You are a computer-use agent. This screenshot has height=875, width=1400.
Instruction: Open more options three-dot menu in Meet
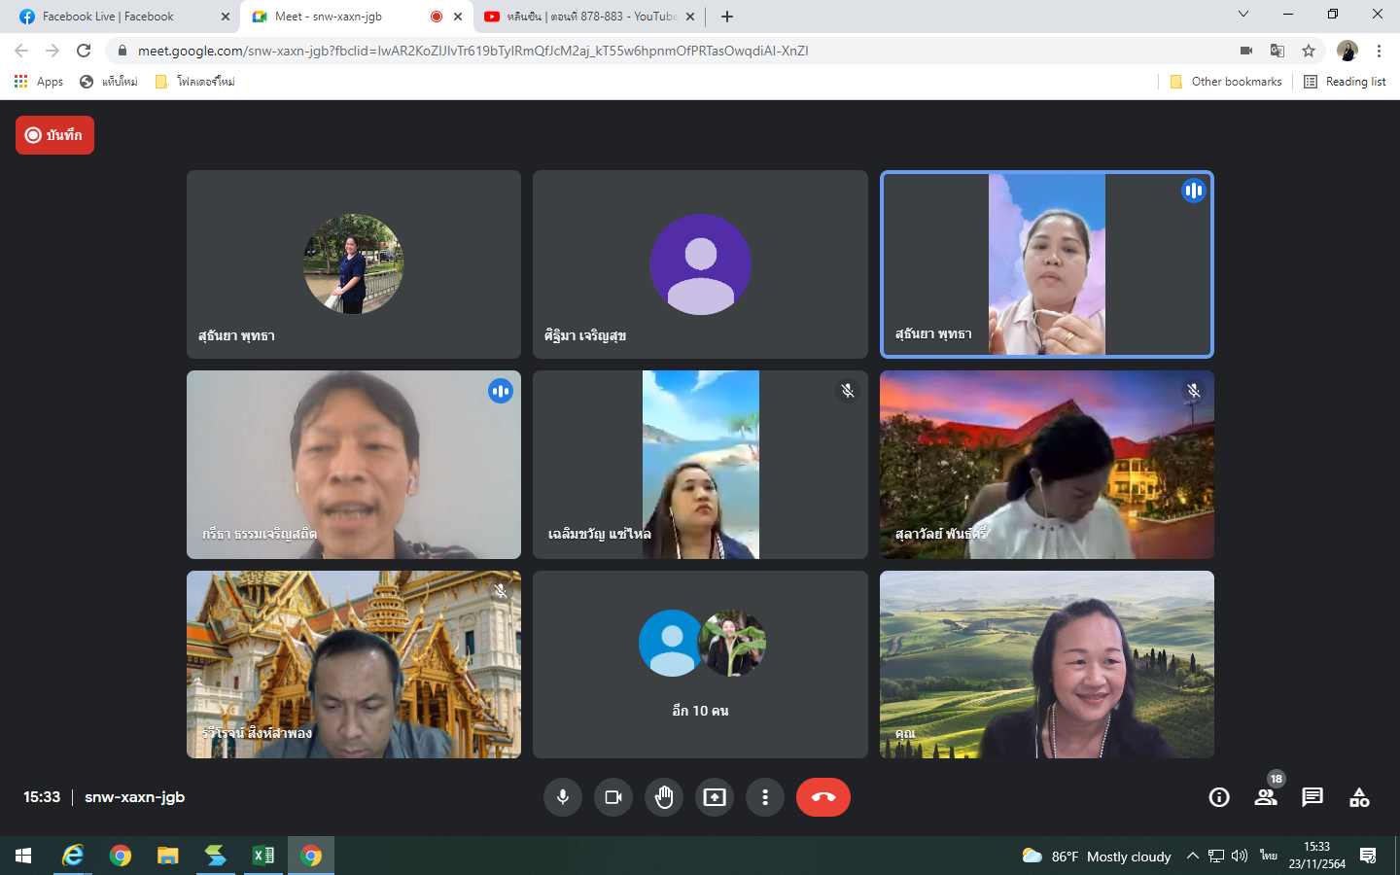click(x=765, y=797)
